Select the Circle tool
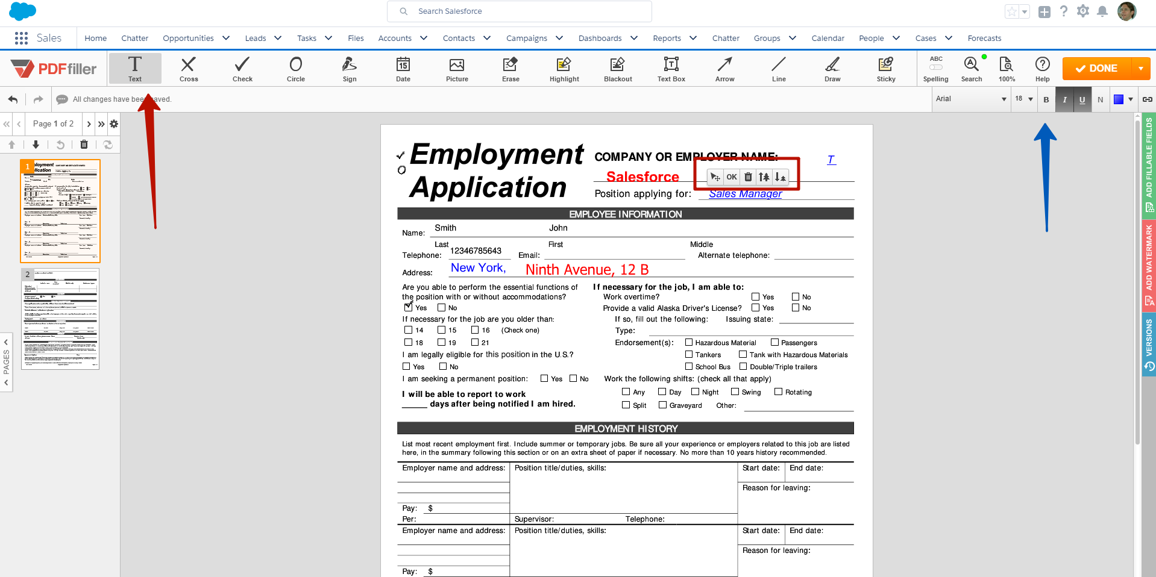This screenshot has width=1156, height=577. pos(296,68)
